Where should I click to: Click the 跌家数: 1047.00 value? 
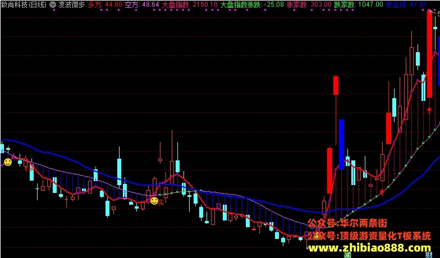(x=359, y=4)
